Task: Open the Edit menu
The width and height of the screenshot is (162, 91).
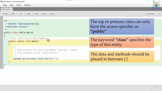Action: pos(12,5)
